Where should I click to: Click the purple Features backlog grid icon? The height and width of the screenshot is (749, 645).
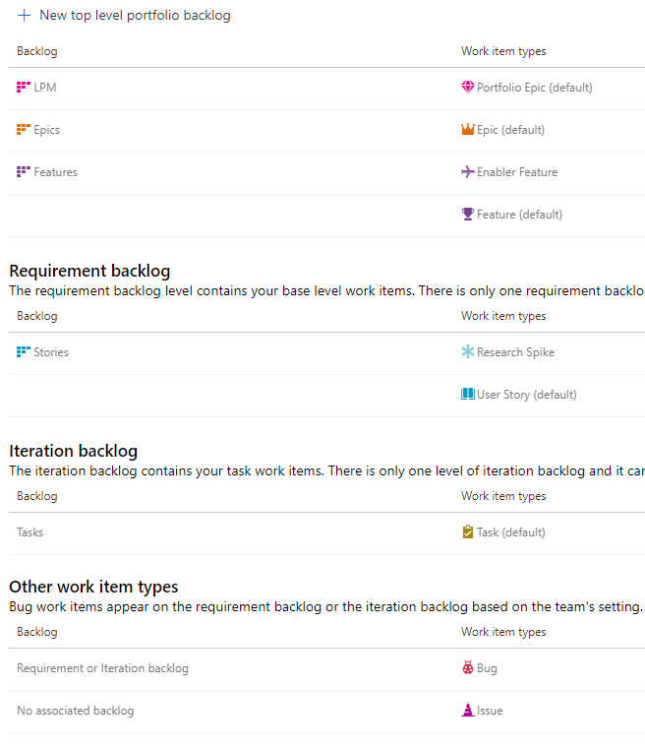tap(24, 171)
